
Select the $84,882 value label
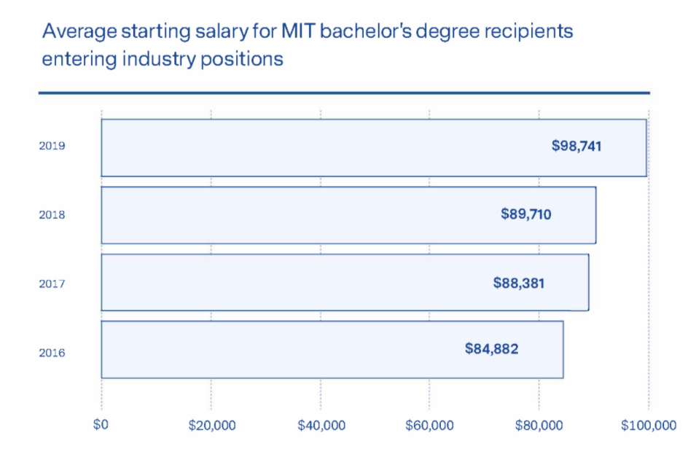[x=492, y=349]
